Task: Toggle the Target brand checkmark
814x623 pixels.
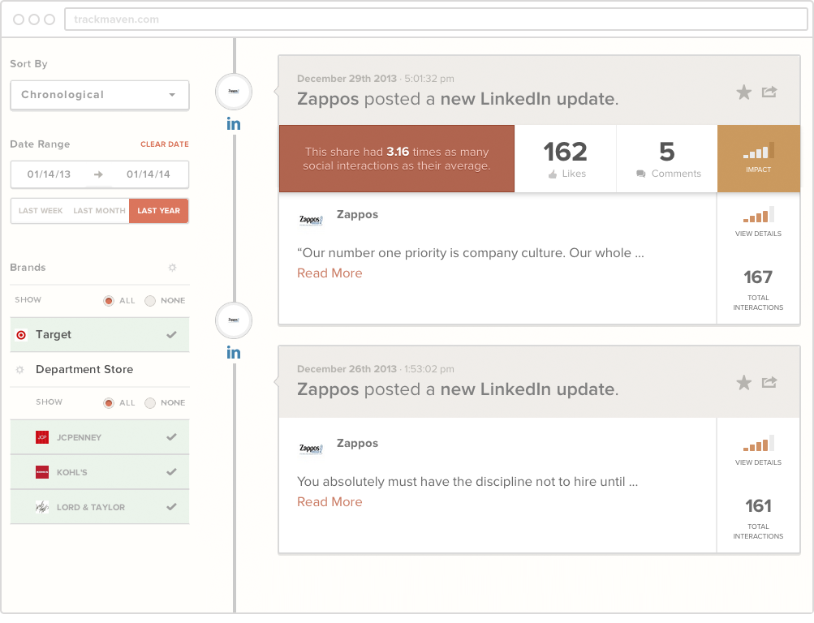Action: point(171,335)
